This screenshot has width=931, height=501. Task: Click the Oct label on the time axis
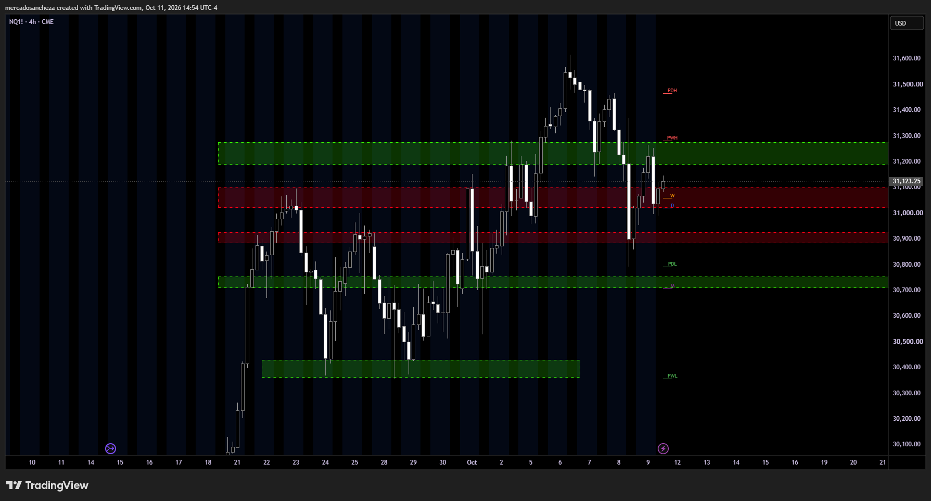click(x=472, y=462)
